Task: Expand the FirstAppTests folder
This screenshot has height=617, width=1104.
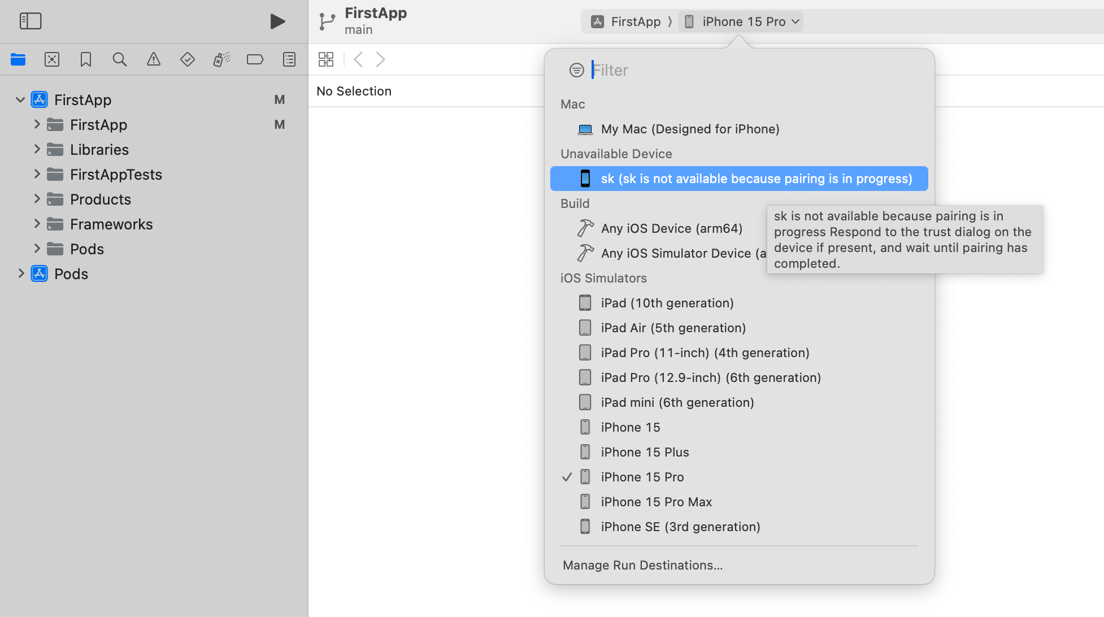Action: 37,174
